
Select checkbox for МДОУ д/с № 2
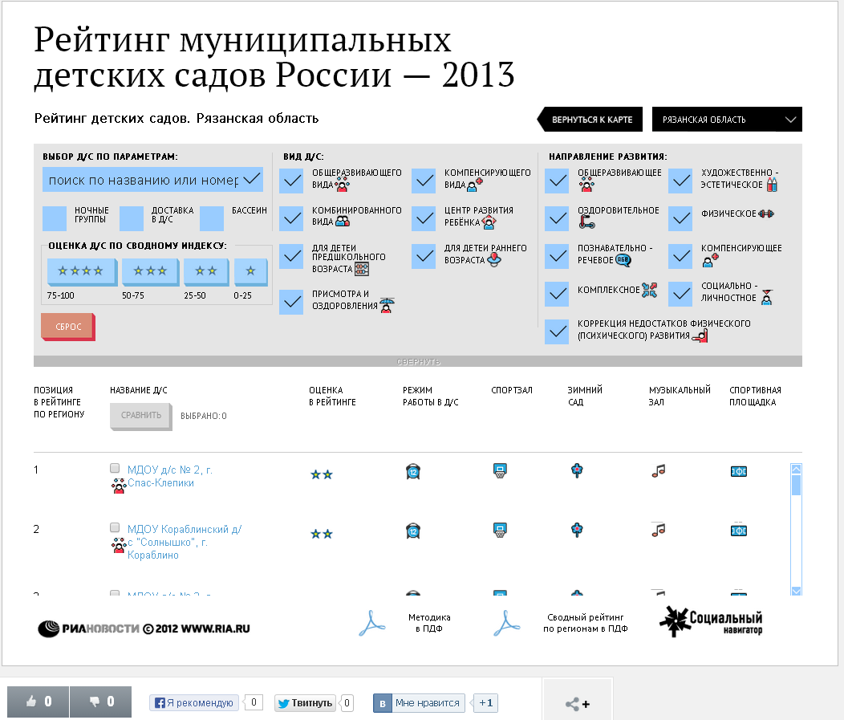(x=115, y=468)
